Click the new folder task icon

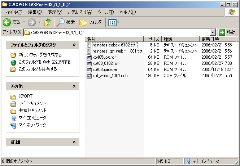(13, 55)
